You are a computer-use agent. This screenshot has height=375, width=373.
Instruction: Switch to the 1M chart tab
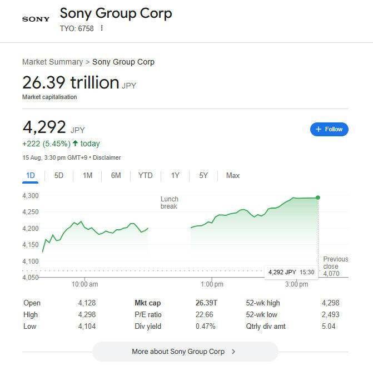pyautogui.click(x=87, y=176)
